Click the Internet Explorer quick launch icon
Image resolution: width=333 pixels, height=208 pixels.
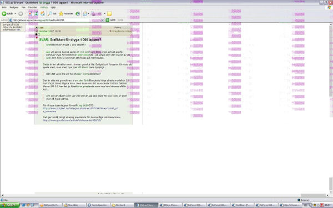point(23,205)
